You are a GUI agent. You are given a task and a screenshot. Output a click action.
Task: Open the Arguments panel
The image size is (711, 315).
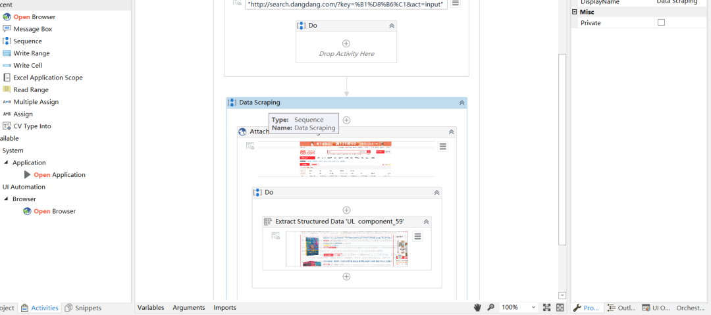pos(189,307)
